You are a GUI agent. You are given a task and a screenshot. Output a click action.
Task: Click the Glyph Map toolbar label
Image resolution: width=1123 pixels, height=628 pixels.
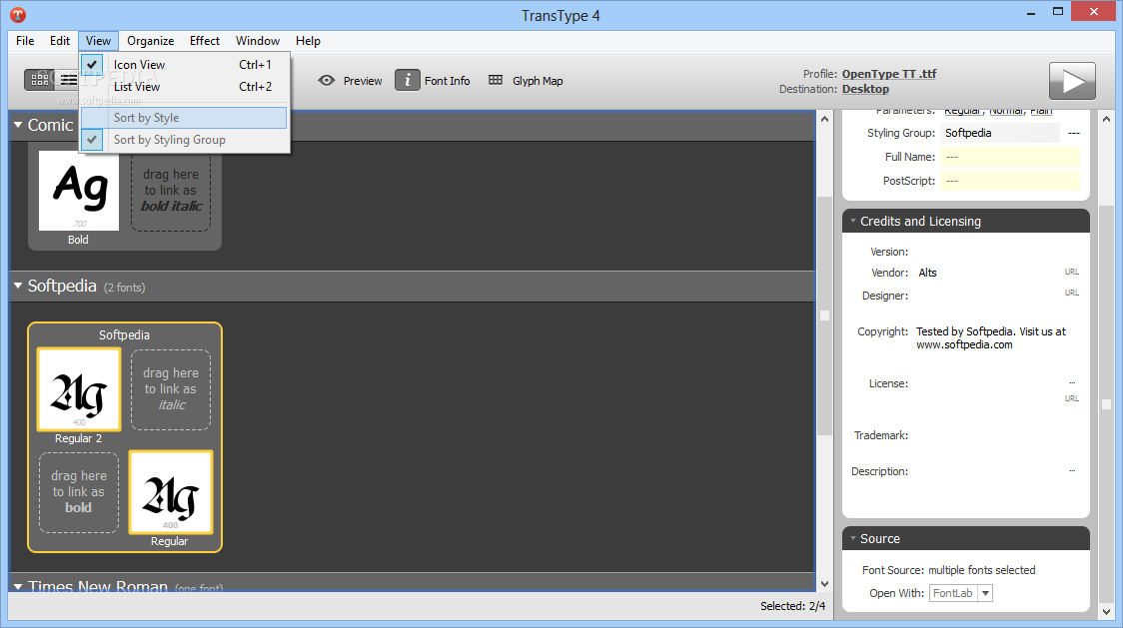point(538,81)
